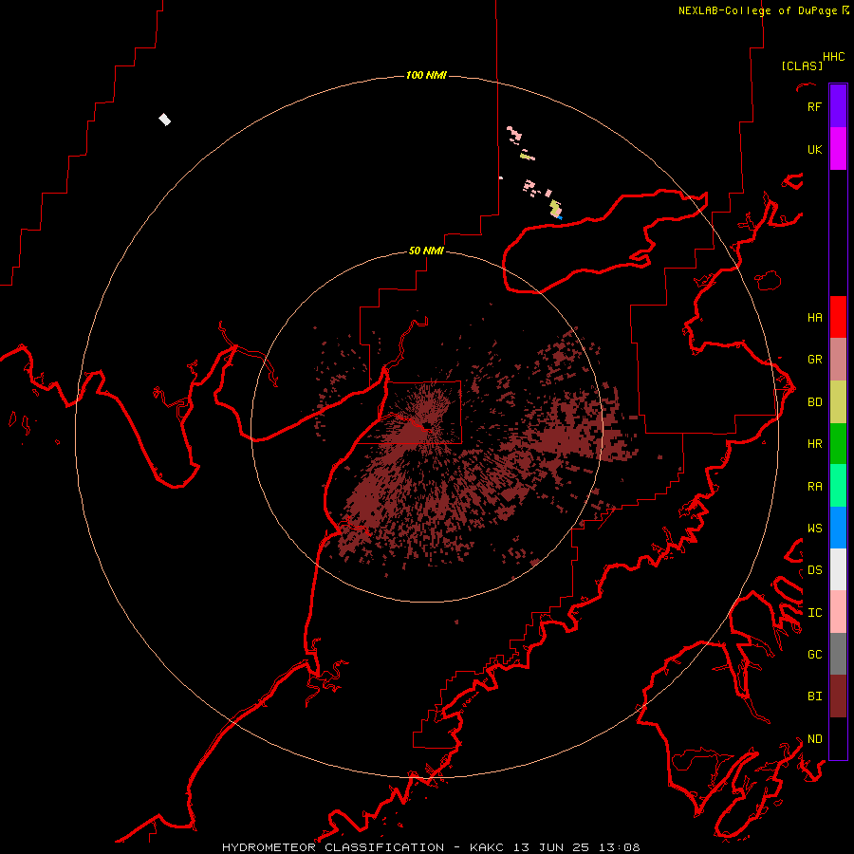Click the yellow-green echo cluster near the lake

click(555, 208)
